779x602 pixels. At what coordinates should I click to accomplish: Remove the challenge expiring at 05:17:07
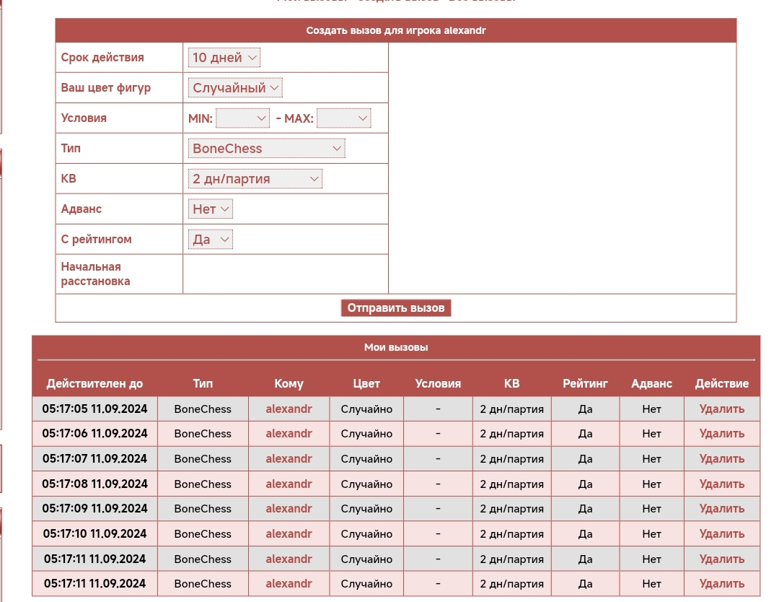[x=721, y=458]
